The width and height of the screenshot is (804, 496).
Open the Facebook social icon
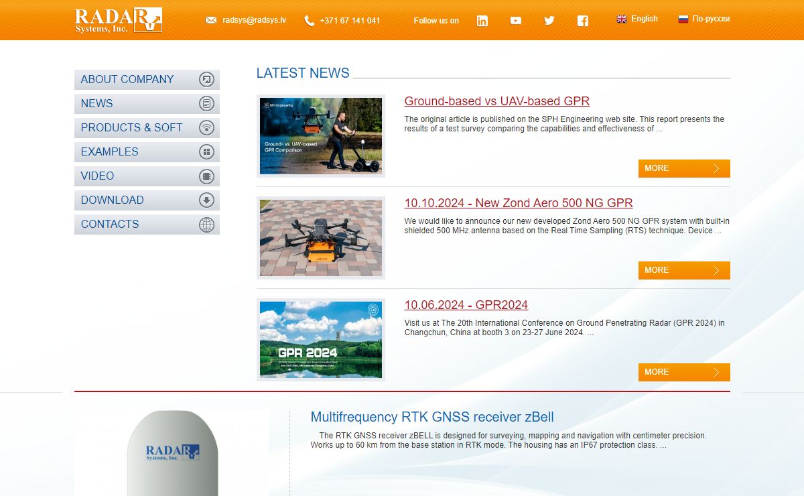point(583,21)
